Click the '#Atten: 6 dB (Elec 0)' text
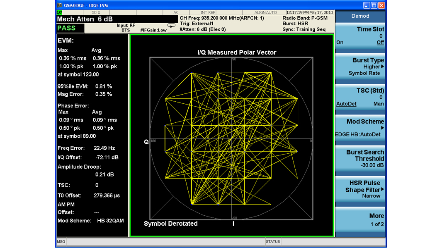Screen dimensions: 442x248 pos(202,29)
